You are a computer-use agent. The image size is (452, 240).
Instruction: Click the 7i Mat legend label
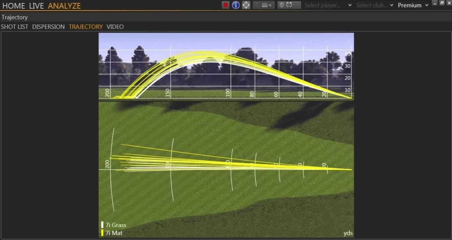[114, 233]
